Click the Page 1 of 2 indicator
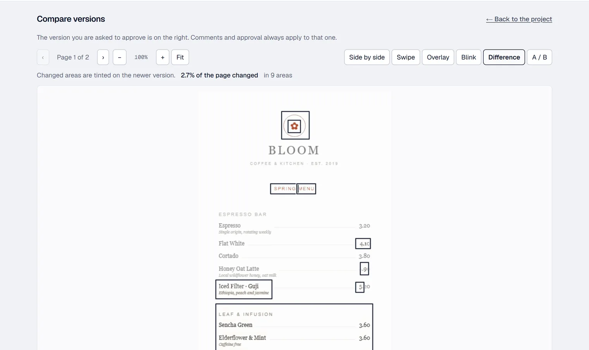The height and width of the screenshot is (350, 589). (73, 57)
